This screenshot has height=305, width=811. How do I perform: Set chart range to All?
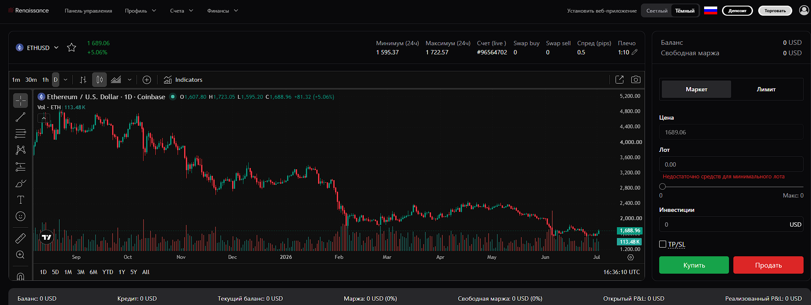(146, 272)
